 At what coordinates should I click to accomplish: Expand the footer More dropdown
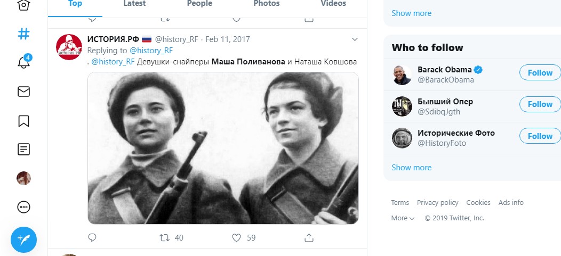(x=403, y=218)
